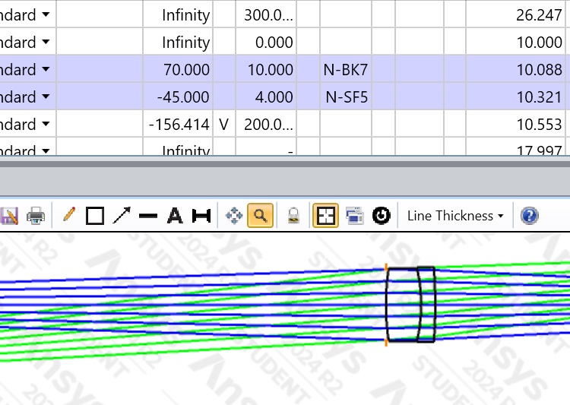Toggle the window lock padlock icon

point(293,215)
